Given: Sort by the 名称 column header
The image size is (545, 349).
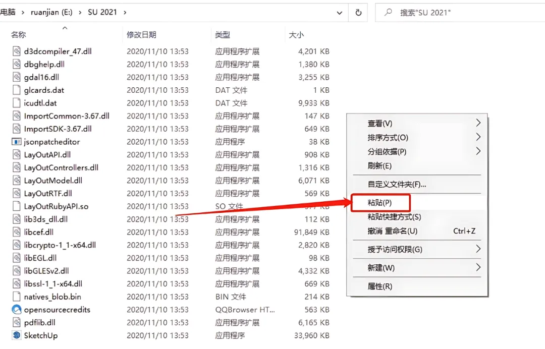Looking at the screenshot, I should [x=19, y=35].
